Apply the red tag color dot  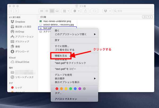tap(57, 89)
